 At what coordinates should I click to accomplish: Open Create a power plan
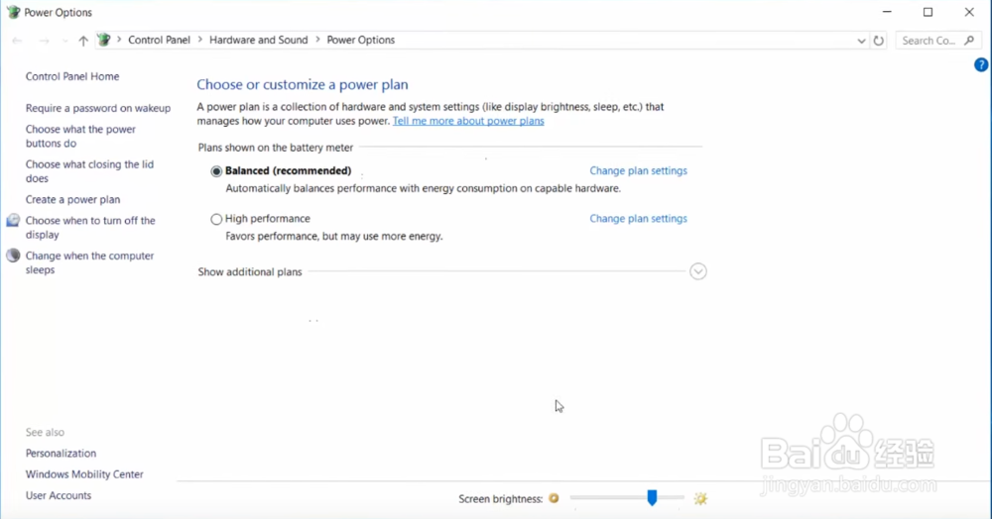click(72, 200)
